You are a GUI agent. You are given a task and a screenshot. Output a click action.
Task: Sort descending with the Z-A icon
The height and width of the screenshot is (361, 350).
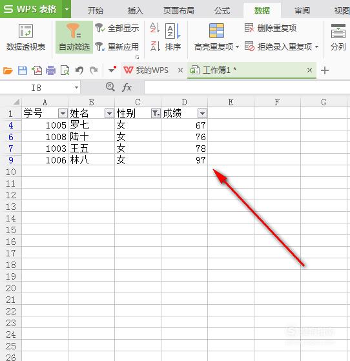tap(154, 46)
